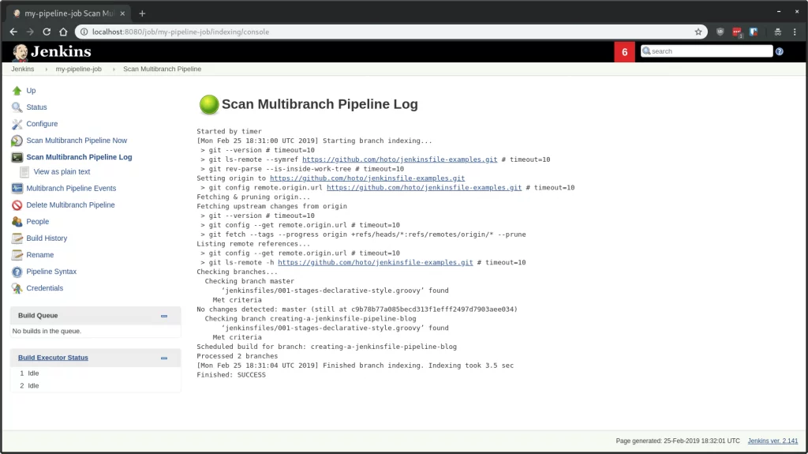This screenshot has width=808, height=454.
Task: Select View as plain text
Action: coord(62,172)
